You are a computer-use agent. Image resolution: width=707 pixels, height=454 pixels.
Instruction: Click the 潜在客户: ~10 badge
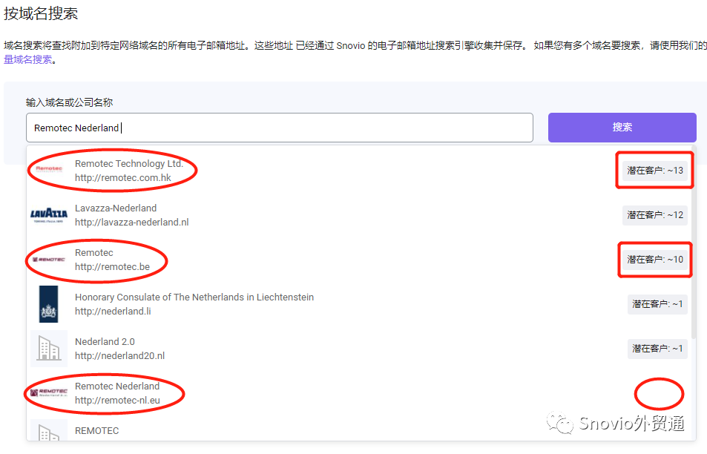click(654, 260)
